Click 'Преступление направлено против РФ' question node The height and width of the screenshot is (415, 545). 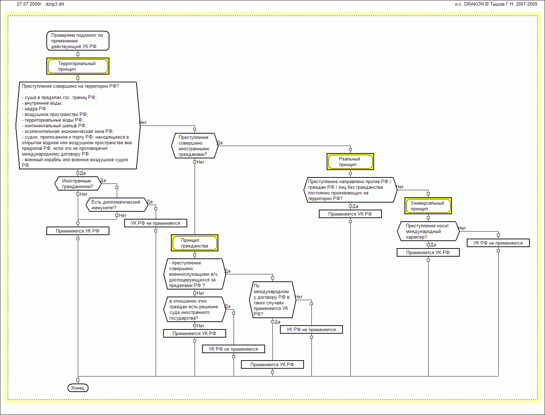(x=350, y=190)
